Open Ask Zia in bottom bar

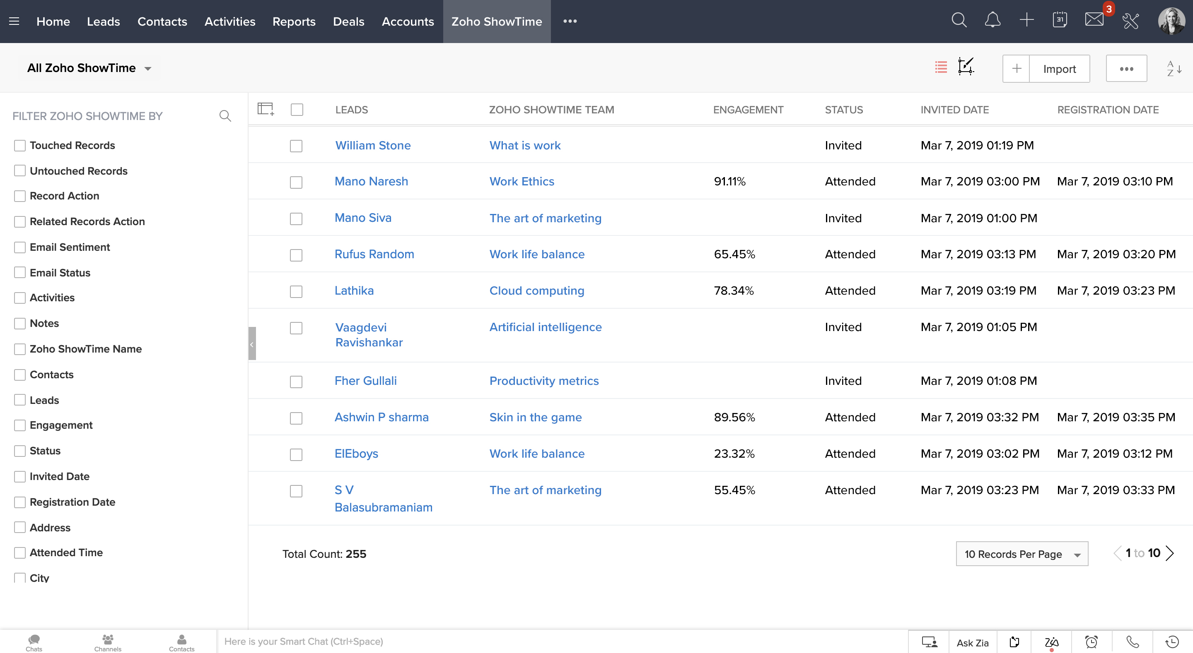(973, 642)
